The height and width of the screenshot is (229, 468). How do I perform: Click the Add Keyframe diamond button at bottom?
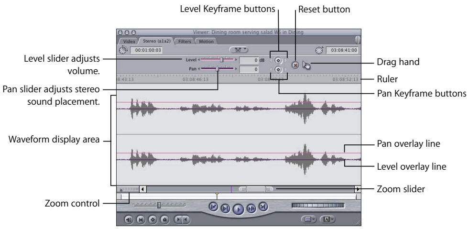point(153,220)
